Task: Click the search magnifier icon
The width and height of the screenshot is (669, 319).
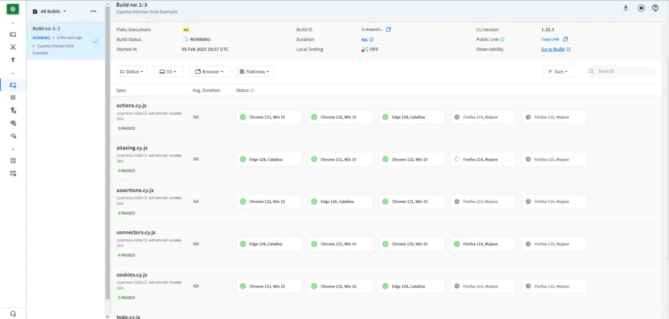Action: (592, 72)
